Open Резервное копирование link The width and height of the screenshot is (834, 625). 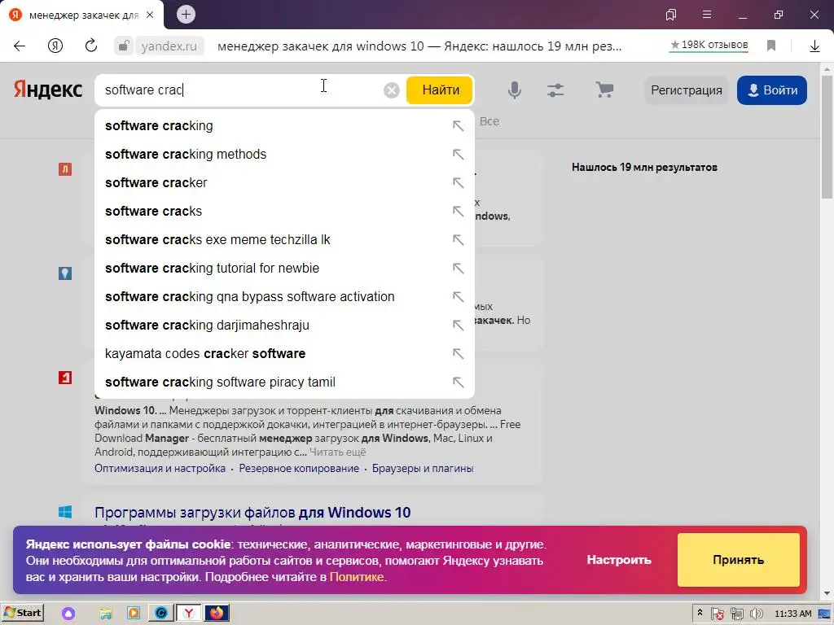[299, 468]
